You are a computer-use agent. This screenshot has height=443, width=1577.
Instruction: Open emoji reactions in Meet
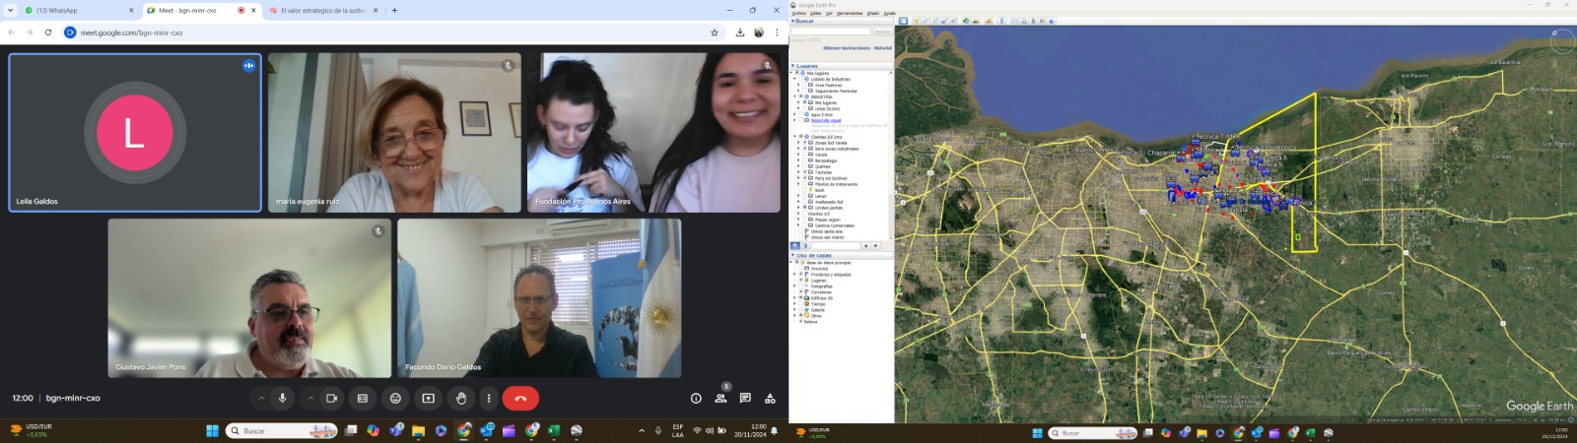(x=395, y=399)
